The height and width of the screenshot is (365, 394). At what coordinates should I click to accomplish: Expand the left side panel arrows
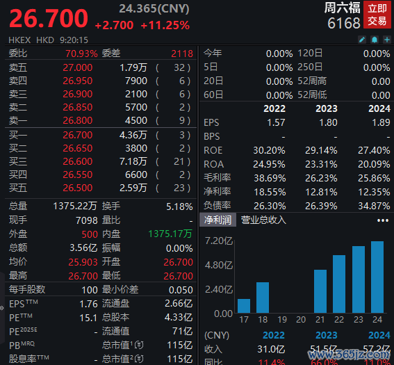pyautogui.click(x=2, y=308)
